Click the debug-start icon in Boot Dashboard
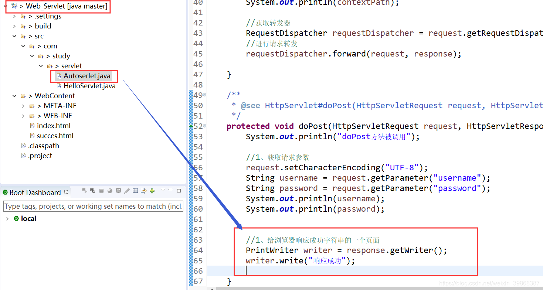 point(93,191)
